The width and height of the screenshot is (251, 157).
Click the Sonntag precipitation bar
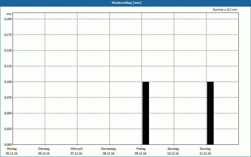(x=210, y=113)
